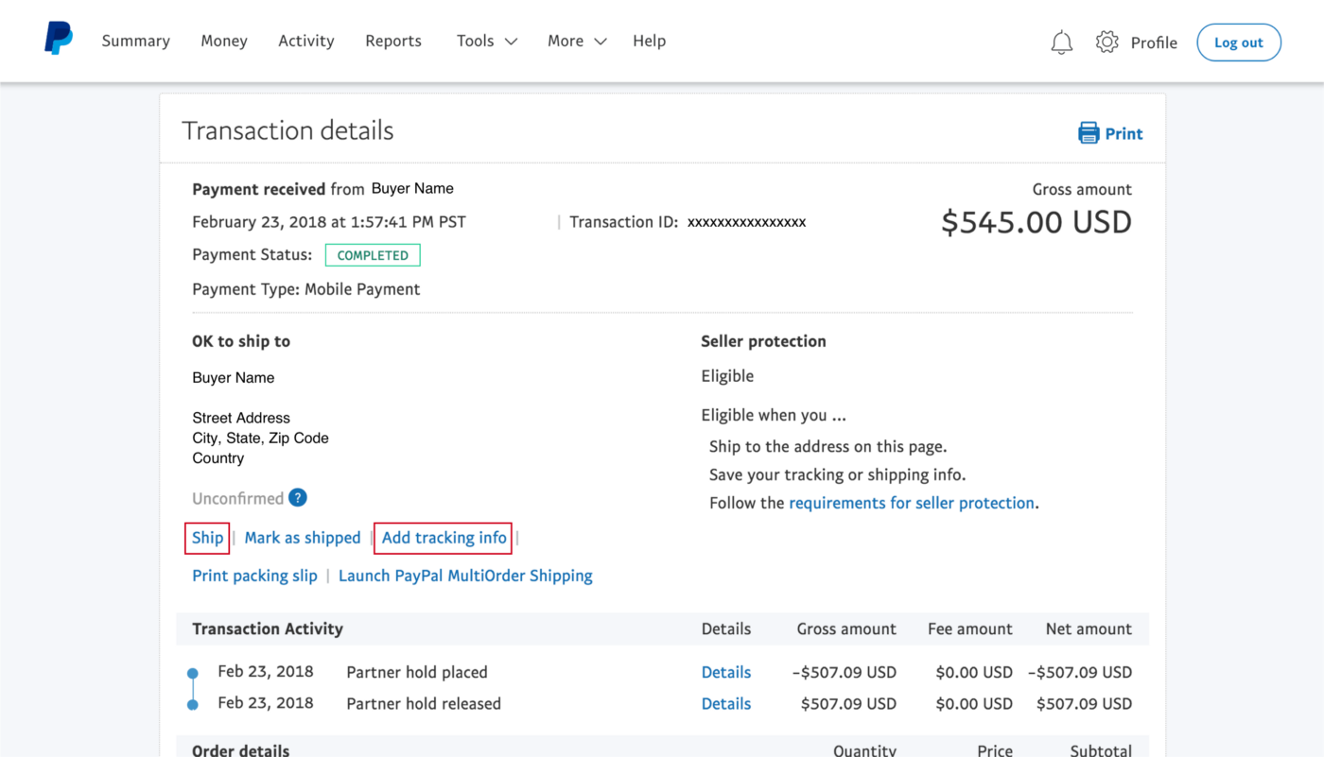This screenshot has height=757, width=1324.
Task: Open Add tracking info
Action: pos(442,537)
